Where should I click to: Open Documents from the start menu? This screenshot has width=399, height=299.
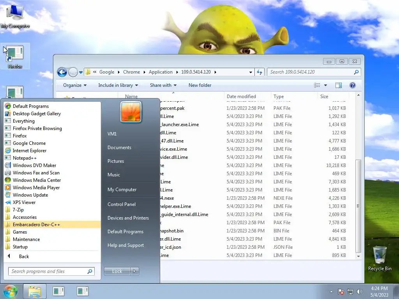119,148
